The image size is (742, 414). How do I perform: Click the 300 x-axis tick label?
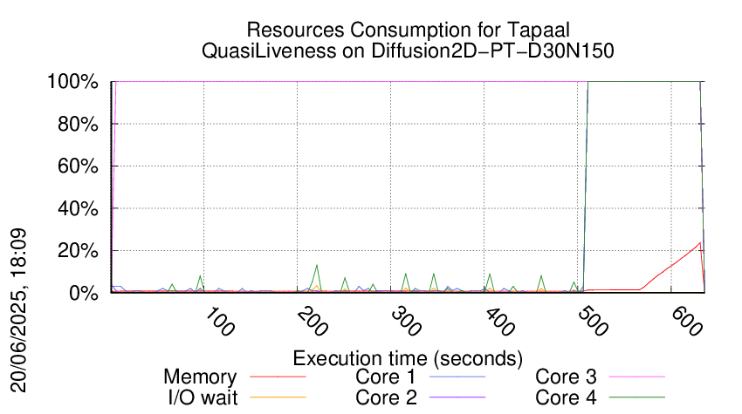tap(406, 322)
